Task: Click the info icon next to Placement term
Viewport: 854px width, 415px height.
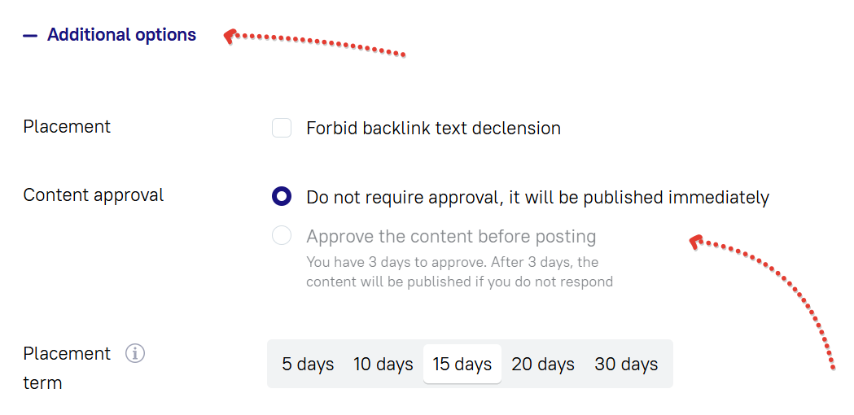Action: [x=135, y=353]
